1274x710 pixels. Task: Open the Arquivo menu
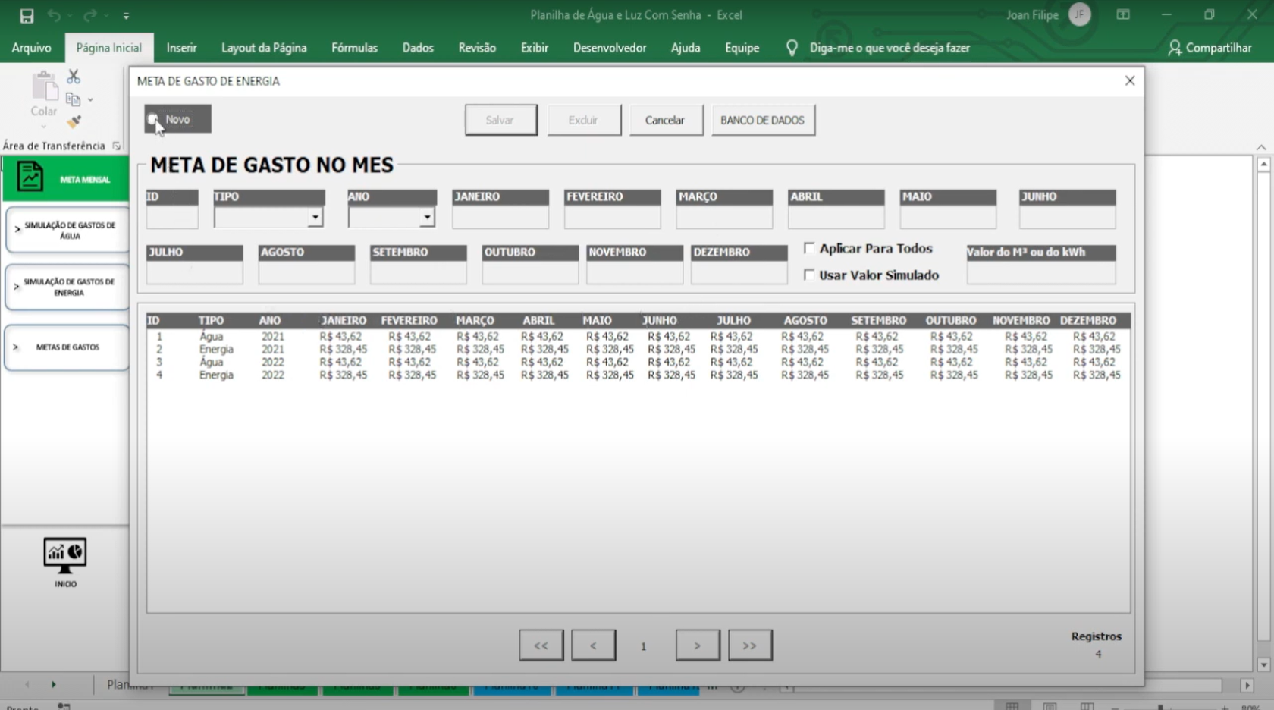[31, 48]
